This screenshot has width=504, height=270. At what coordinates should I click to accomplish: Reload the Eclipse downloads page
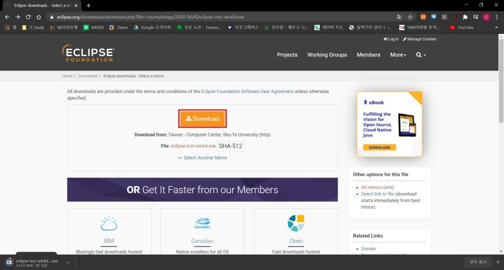(29, 17)
